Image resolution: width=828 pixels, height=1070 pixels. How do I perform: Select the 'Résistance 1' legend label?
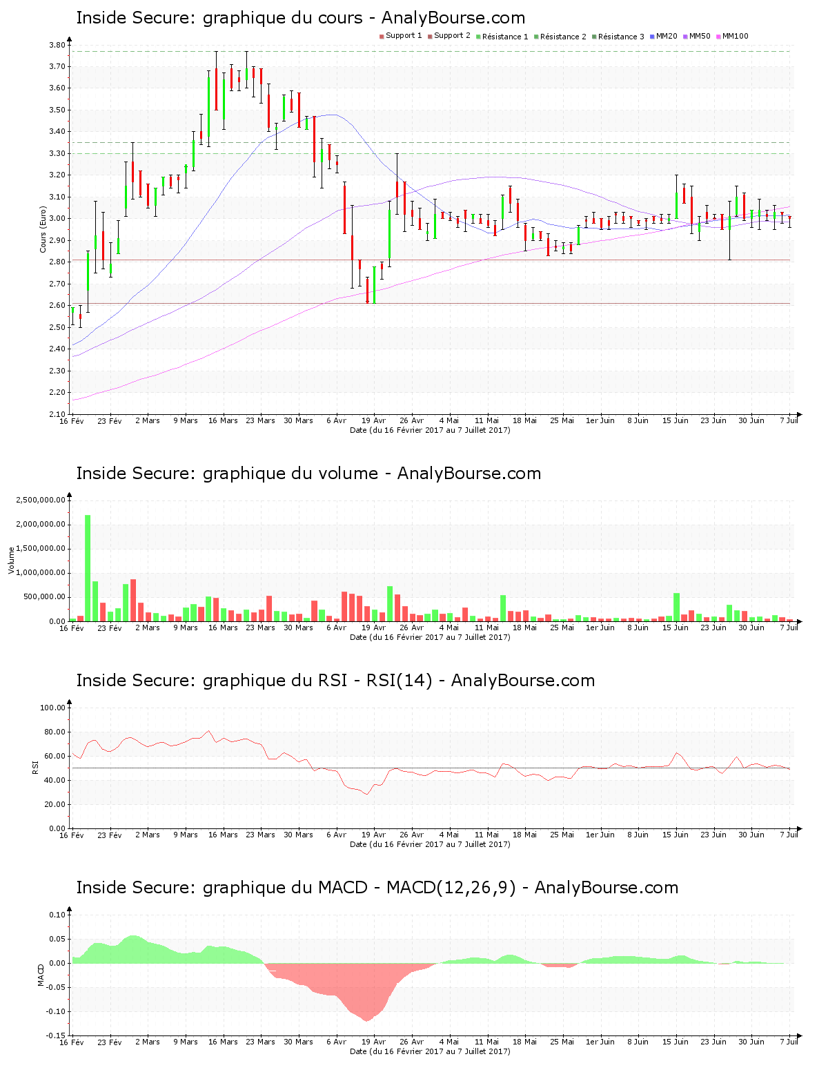click(505, 37)
